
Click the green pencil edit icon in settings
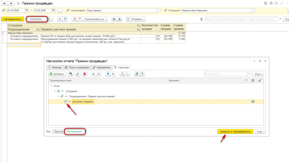[x=78, y=74]
